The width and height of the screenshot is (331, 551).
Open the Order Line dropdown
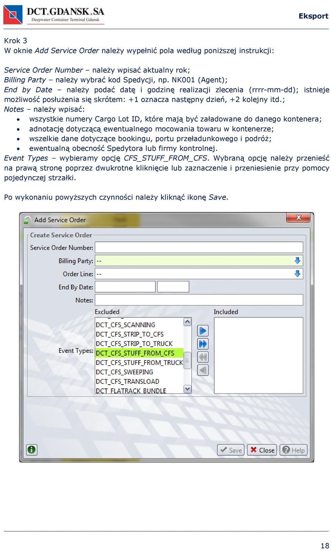click(297, 274)
